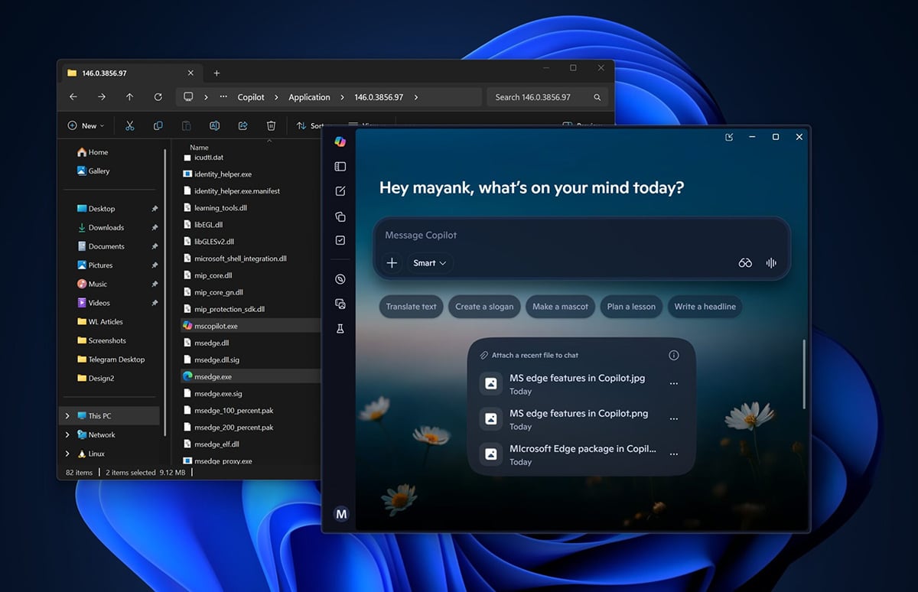
Task: Click the Translate text suggestion chip
Action: point(411,307)
